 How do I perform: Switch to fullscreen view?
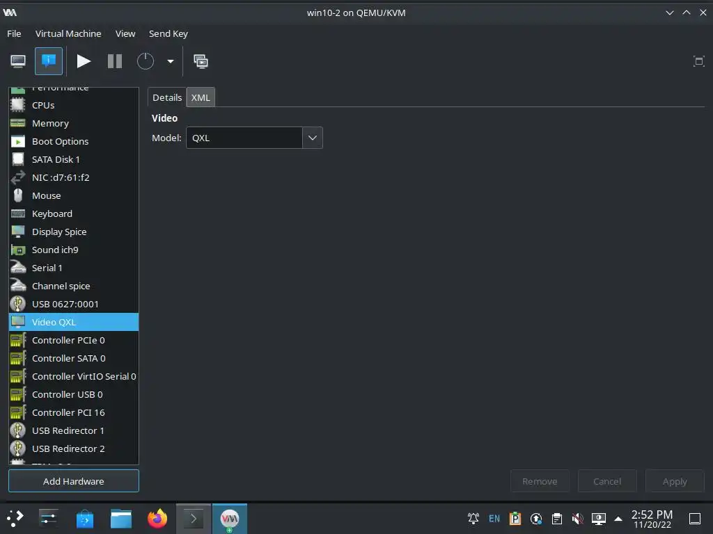(698, 61)
